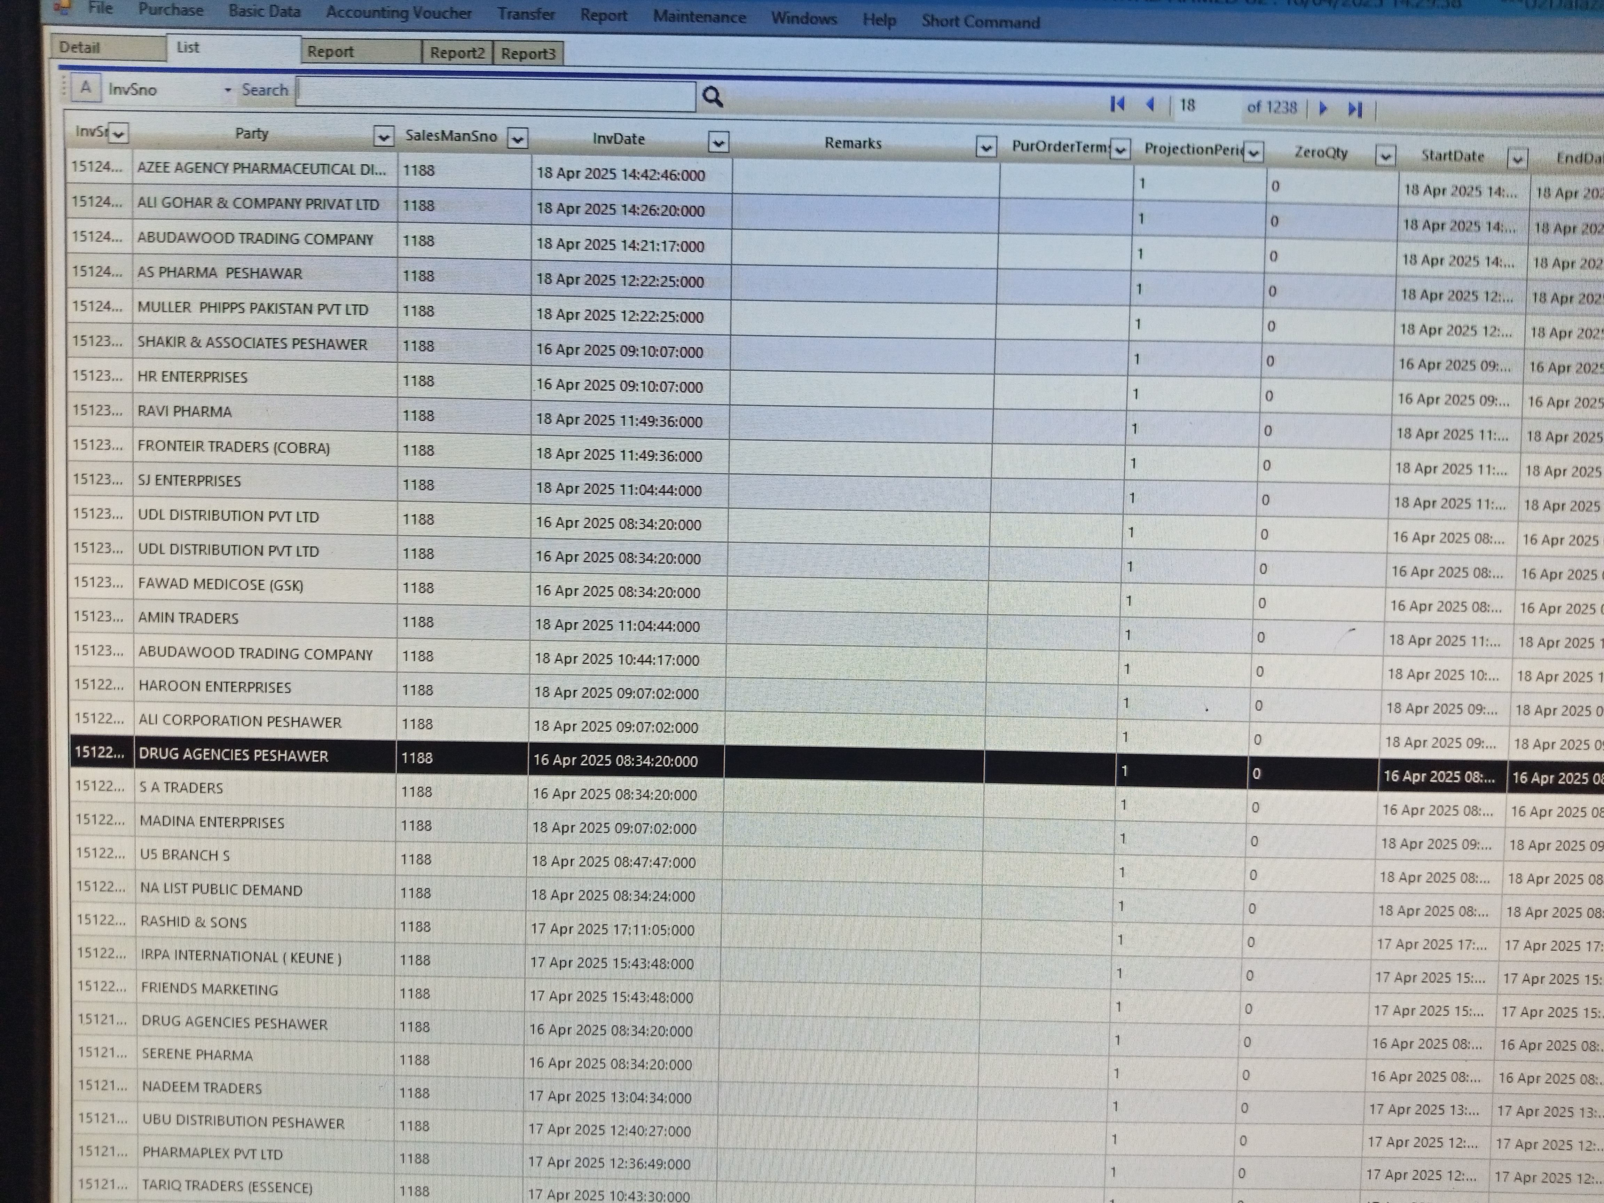Click the magnifying glass search icon
This screenshot has width=1604, height=1203.
pos(712,97)
